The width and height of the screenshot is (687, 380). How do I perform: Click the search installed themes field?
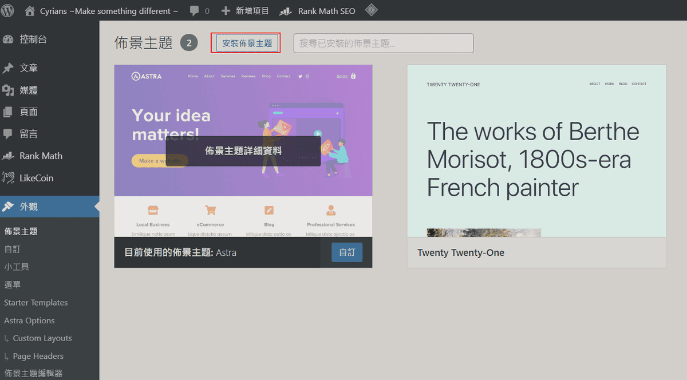coord(384,43)
